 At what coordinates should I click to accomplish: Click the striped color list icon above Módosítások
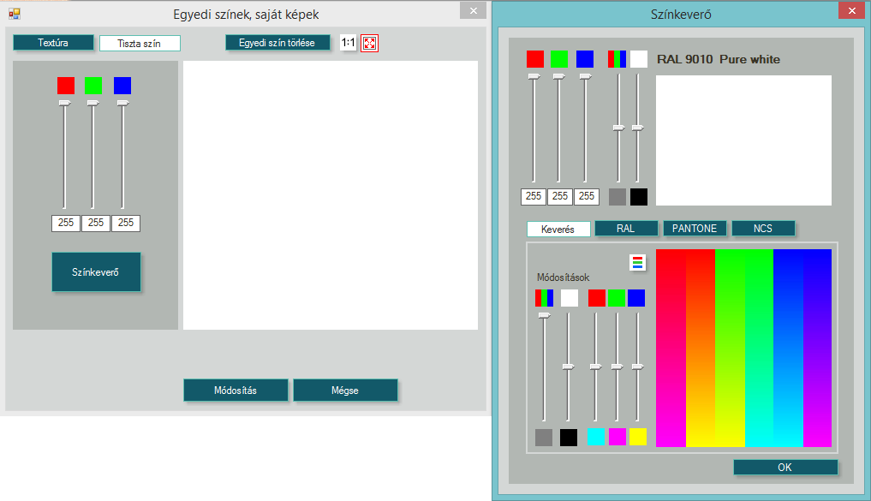pos(637,263)
